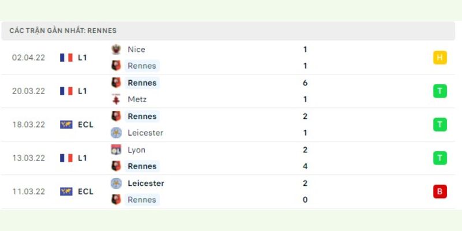462x231 pixels.
Task: Click the Rennes crest in the Metz match
Action: click(116, 83)
